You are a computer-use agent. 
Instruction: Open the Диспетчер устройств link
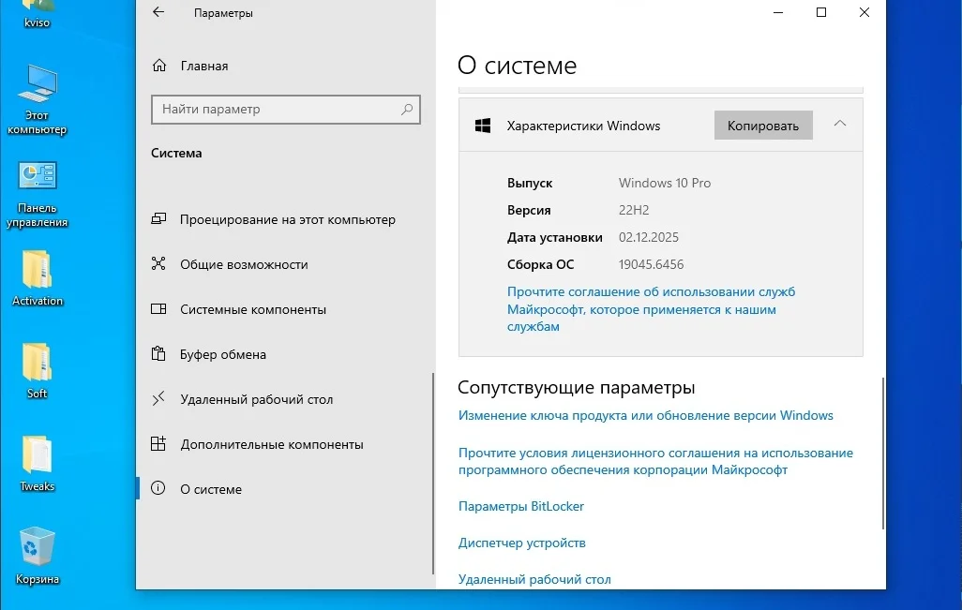521,543
